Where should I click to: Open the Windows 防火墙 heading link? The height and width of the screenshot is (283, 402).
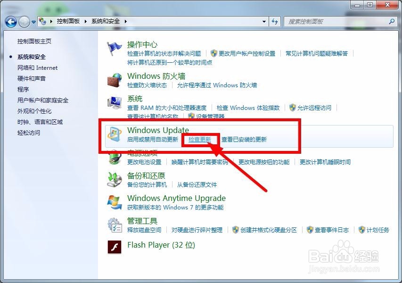(x=156, y=76)
